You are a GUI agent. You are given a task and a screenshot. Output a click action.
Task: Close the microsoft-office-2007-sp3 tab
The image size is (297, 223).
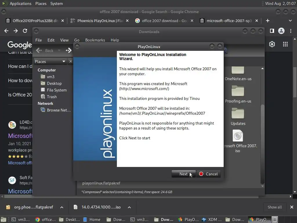coord(257,21)
